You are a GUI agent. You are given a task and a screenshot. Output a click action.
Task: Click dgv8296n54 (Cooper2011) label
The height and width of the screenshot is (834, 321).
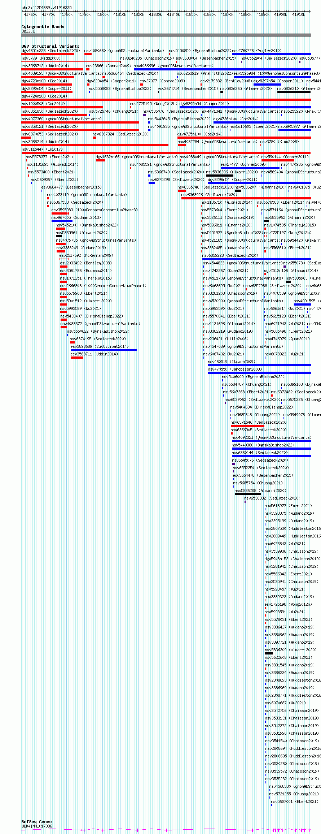pyautogui.click(x=233, y=180)
